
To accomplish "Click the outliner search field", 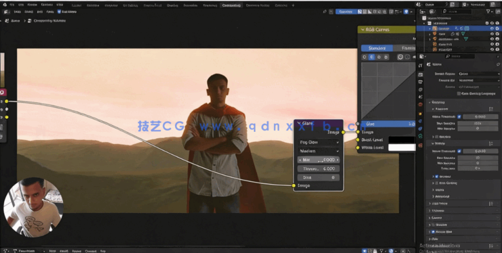I will click(457, 11).
